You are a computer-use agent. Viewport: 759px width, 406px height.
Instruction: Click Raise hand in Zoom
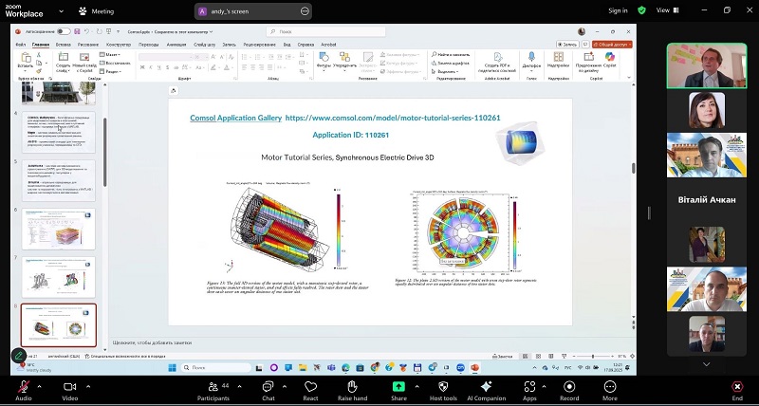tap(352, 390)
